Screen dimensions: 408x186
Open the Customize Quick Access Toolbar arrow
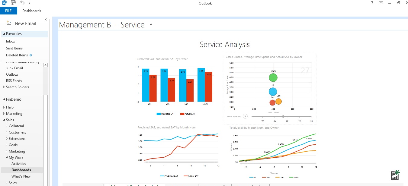pos(29,3)
